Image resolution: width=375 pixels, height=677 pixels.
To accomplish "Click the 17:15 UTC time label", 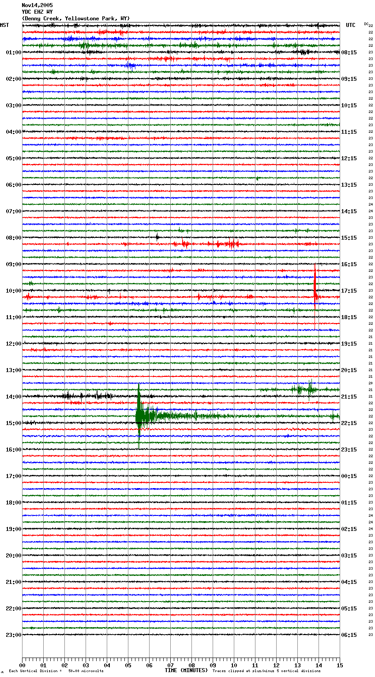I will click(x=349, y=291).
